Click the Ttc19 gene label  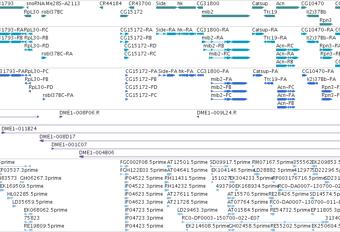pos(270,12)
